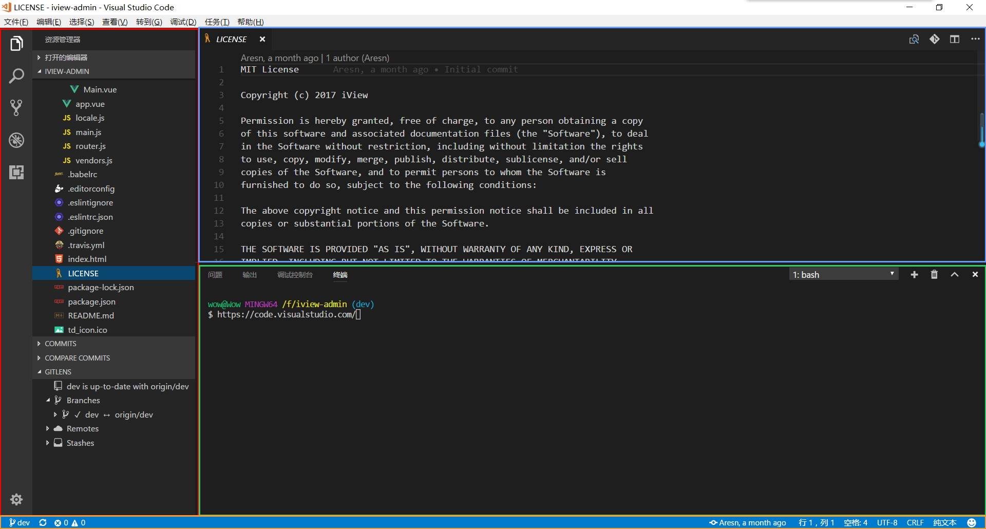Toggle GitLens file blame icon
986x529 pixels.
[935, 39]
